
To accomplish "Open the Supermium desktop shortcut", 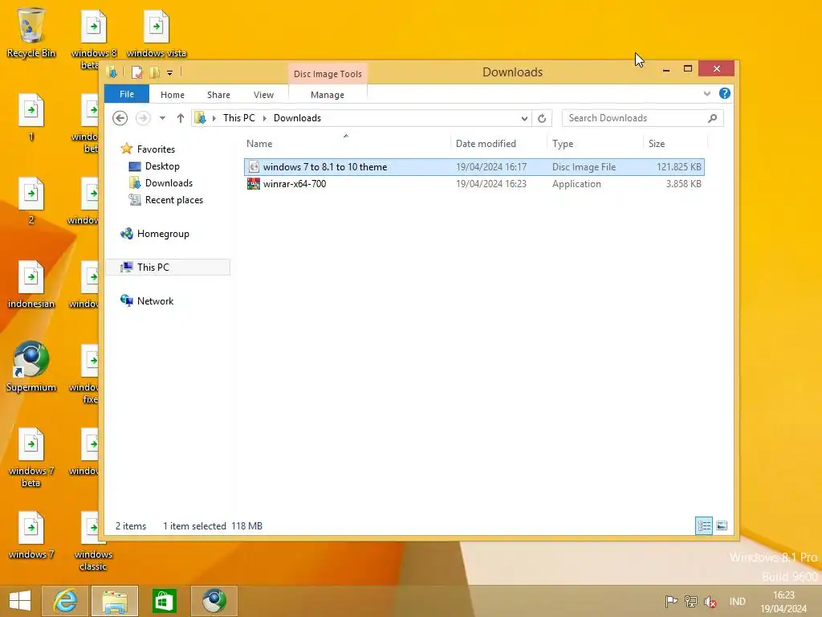I will tap(31, 366).
